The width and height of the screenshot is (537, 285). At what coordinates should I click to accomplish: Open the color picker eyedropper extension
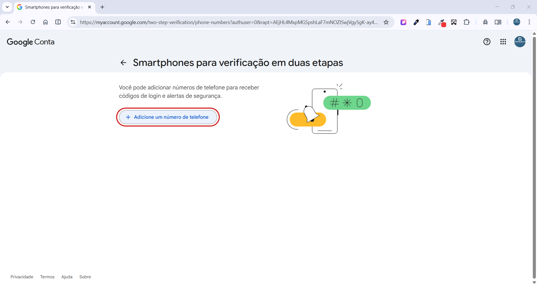[416, 22]
